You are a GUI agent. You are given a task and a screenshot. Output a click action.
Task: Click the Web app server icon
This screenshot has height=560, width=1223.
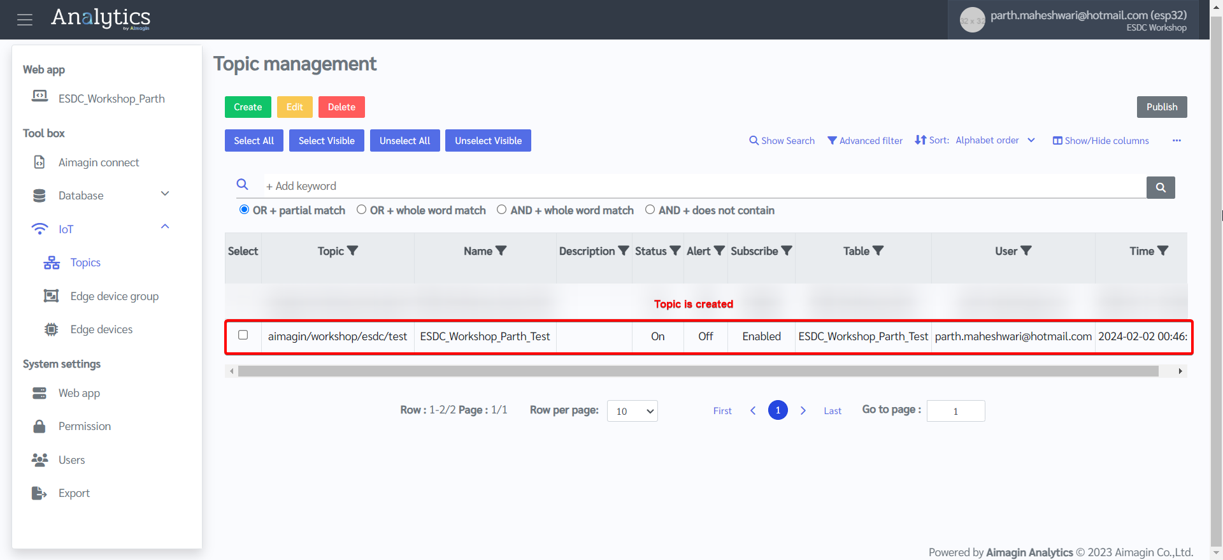39,393
